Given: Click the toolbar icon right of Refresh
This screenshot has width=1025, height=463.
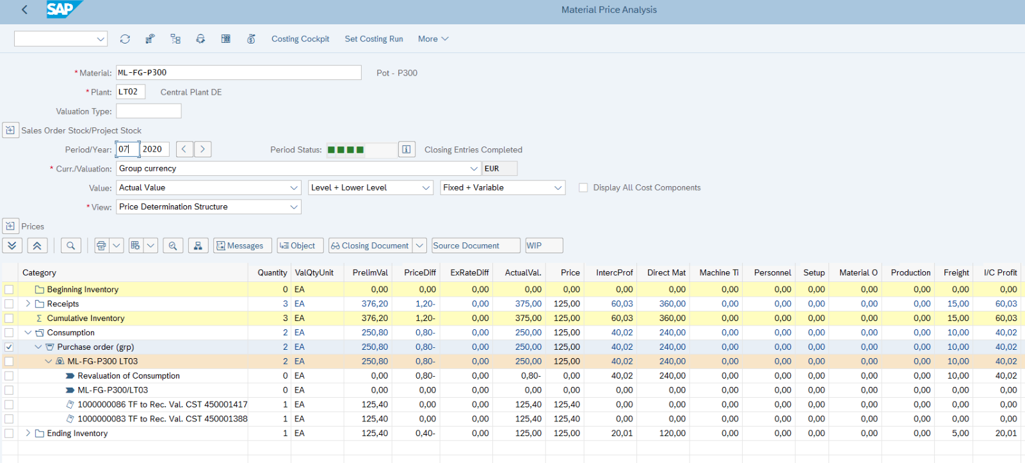Looking at the screenshot, I should 150,39.
